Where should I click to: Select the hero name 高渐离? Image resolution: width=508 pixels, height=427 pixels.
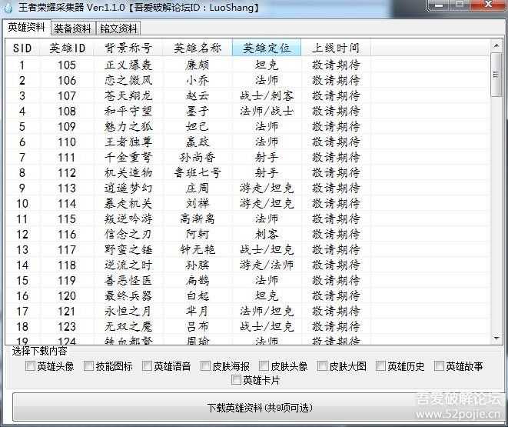click(198, 219)
